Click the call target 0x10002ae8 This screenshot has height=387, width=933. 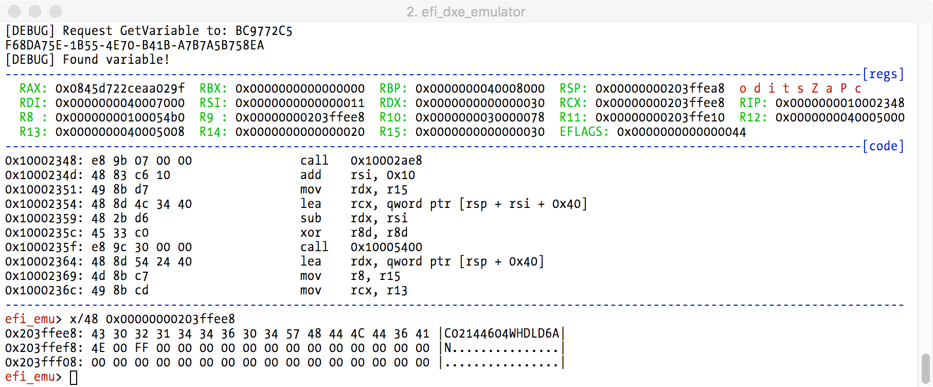[x=386, y=161]
